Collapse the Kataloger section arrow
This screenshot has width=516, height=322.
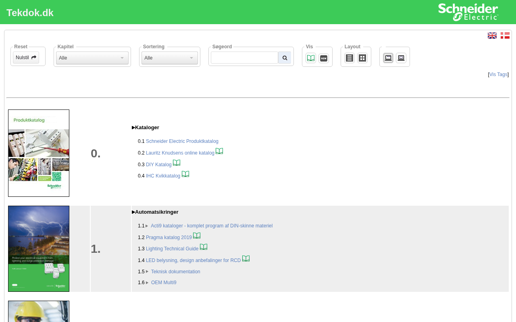pyautogui.click(x=133, y=128)
